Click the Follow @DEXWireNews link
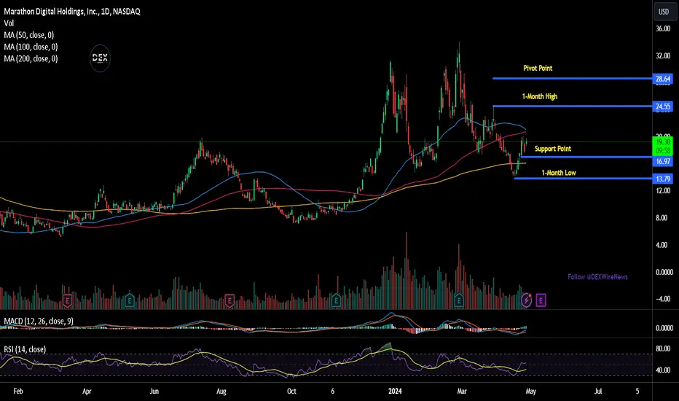The image size is (679, 401). pos(597,276)
